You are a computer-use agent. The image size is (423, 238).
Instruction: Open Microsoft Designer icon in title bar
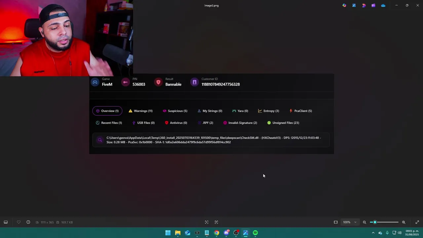tap(364, 5)
